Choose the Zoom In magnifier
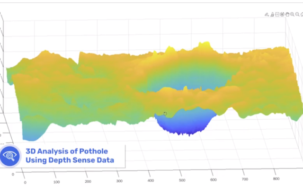This screenshot has height=187, width=303. pos(293,14)
